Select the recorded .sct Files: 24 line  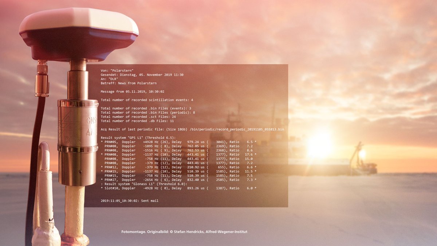138,117
